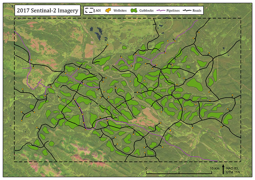Click the '2017 Sentinal-2 Imagery' map title
This screenshot has height=180, width=255.
coord(47,11)
